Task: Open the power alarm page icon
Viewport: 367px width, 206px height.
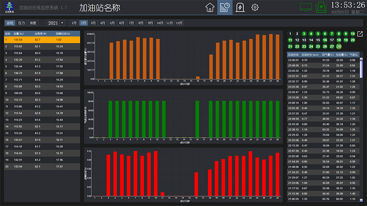Action: (x=240, y=7)
